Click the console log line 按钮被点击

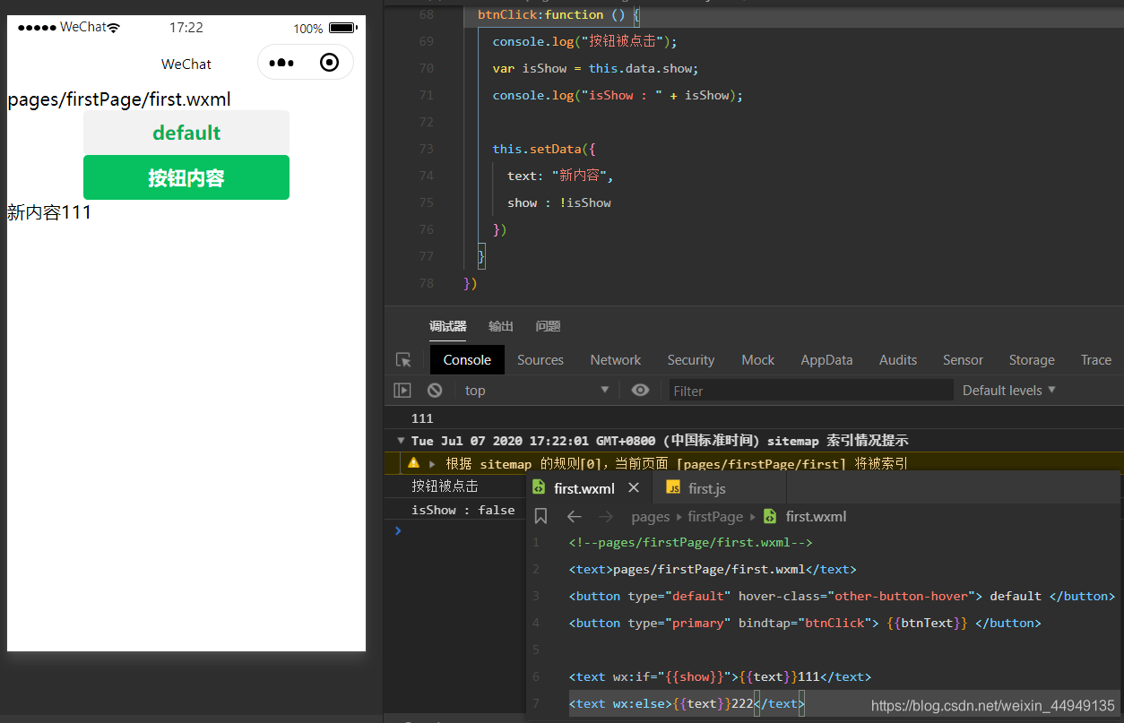pos(445,486)
